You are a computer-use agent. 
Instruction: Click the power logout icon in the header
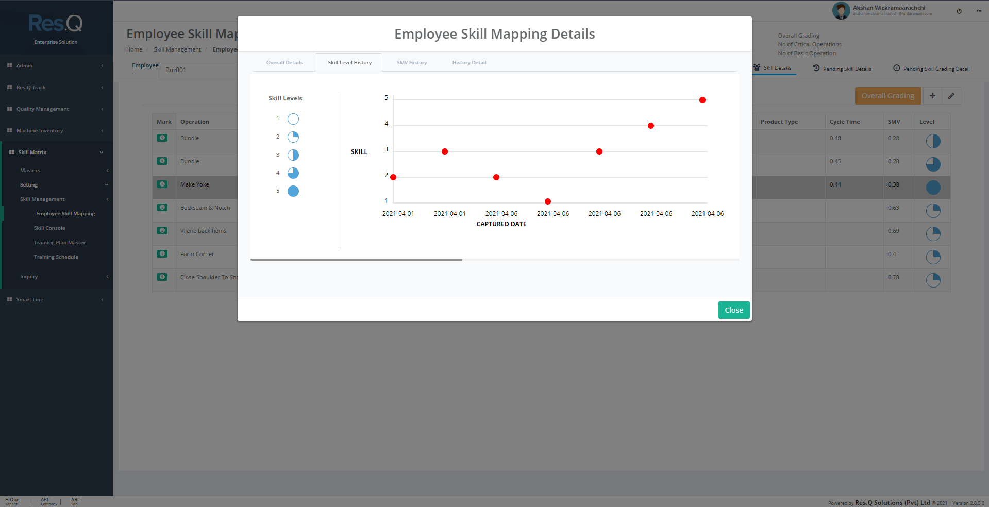point(959,11)
